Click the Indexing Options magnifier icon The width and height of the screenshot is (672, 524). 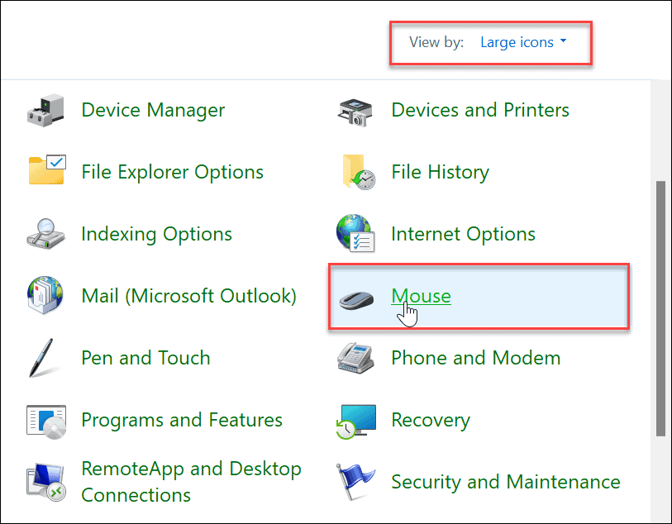click(47, 233)
